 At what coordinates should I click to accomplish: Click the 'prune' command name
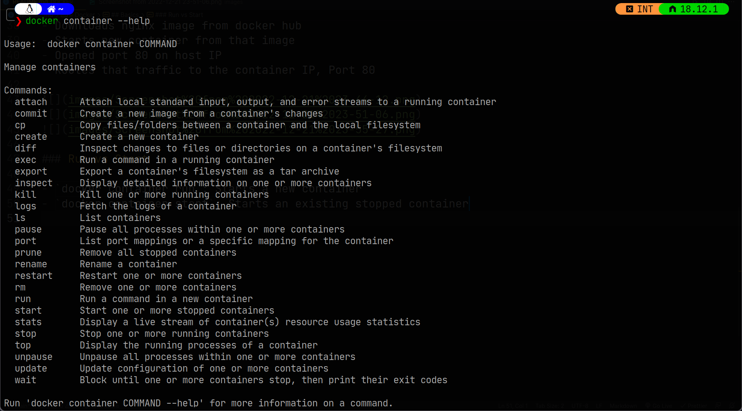28,253
